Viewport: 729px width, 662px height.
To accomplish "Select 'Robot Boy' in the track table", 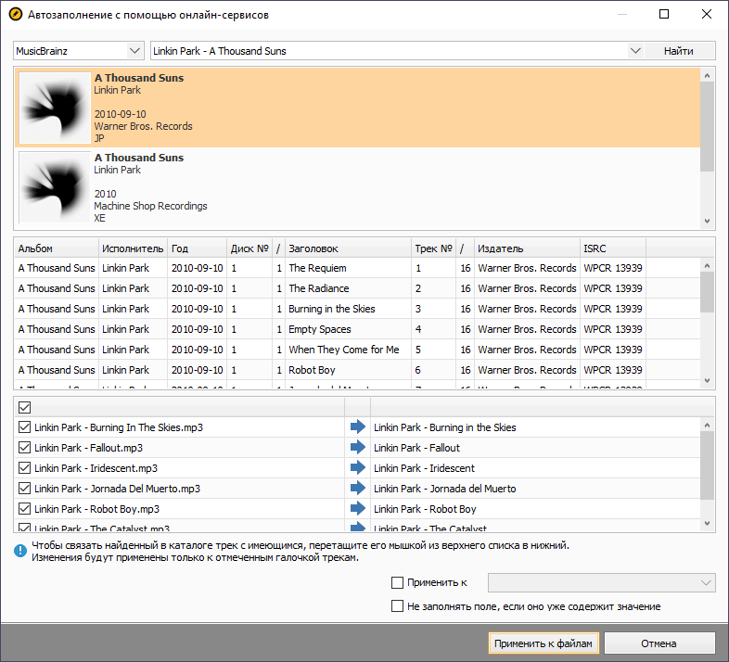I will (348, 371).
